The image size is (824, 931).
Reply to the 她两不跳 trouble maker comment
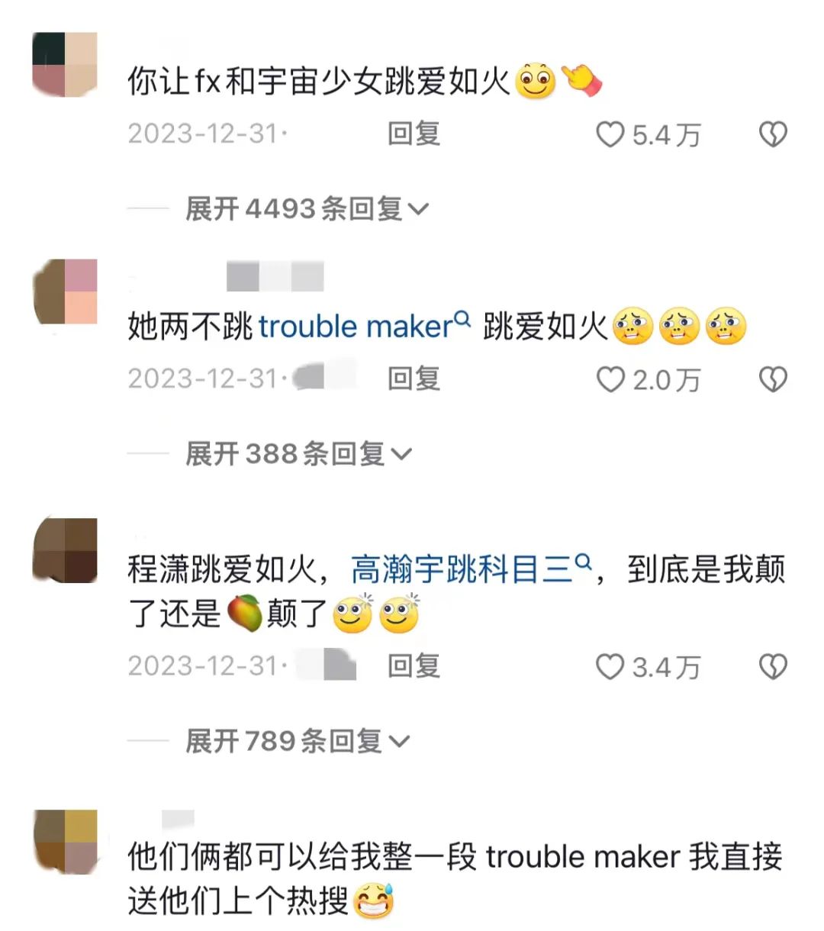414,379
